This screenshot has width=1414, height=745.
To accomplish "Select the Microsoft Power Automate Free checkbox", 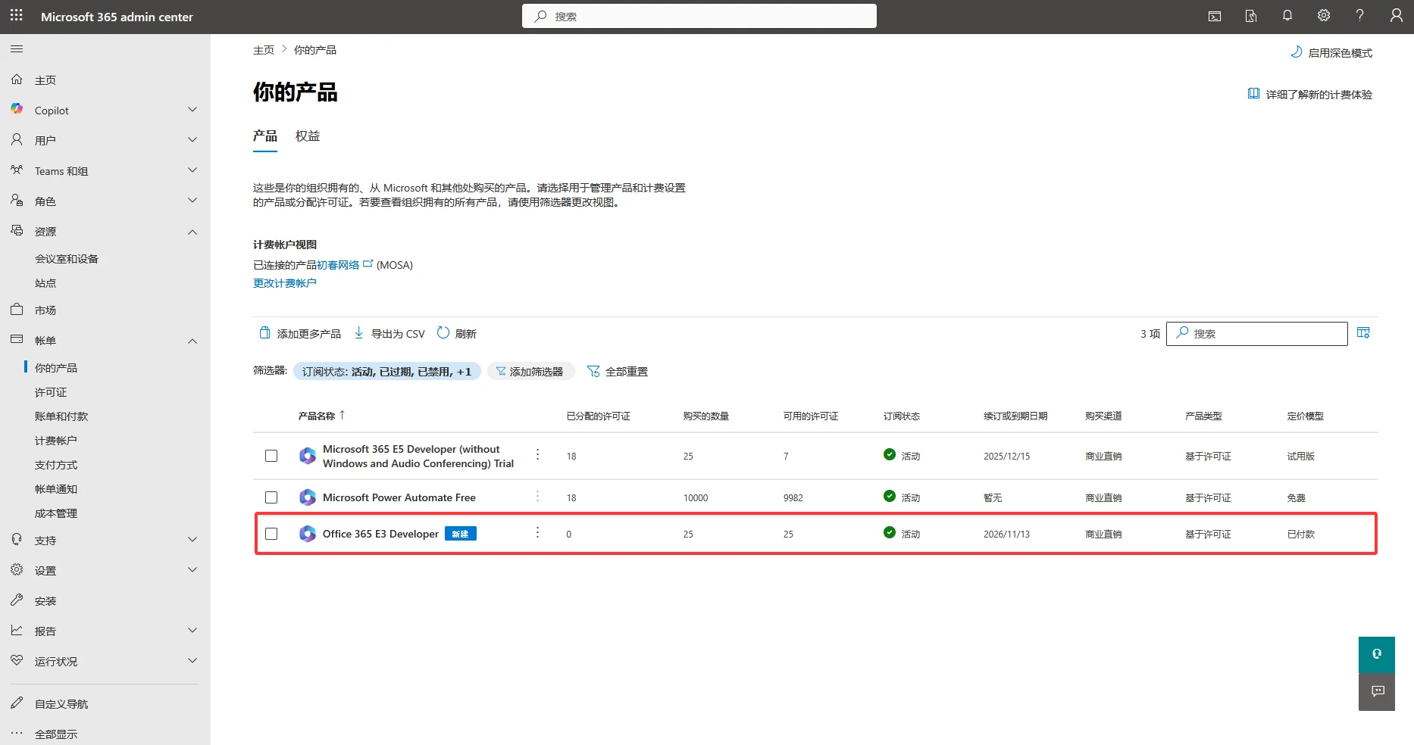I will click(271, 497).
